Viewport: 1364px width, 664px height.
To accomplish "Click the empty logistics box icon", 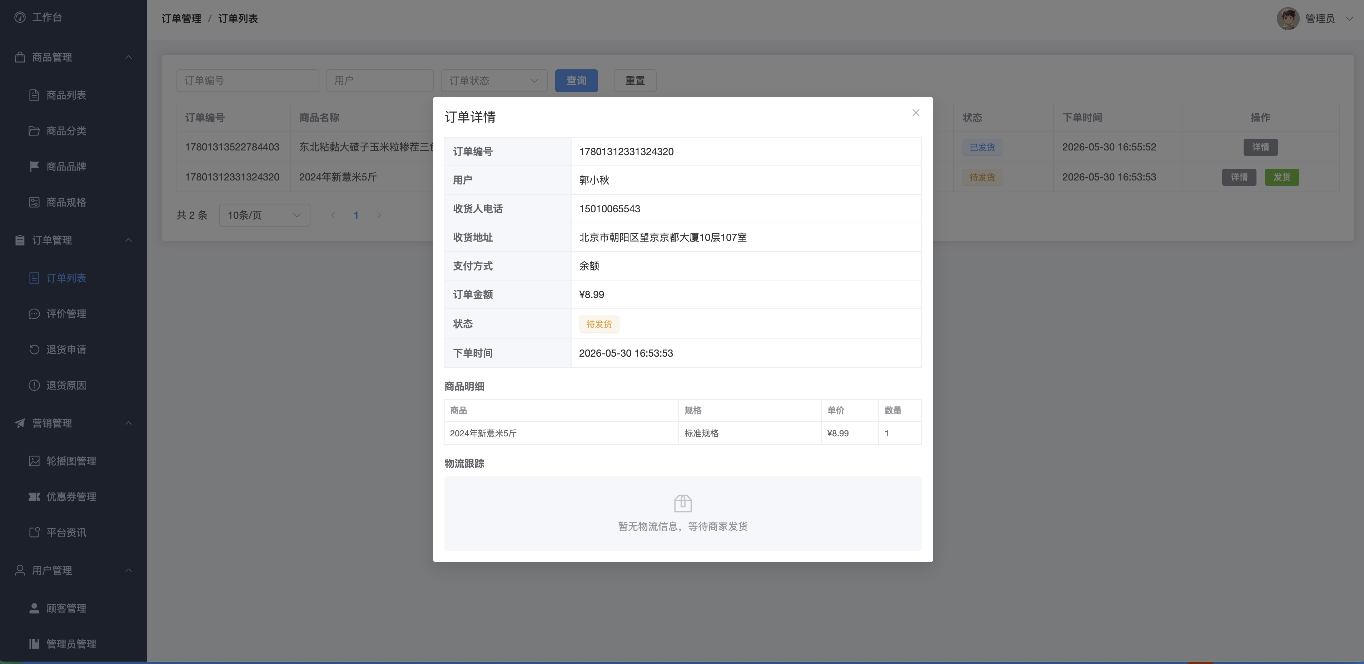I will coord(682,503).
